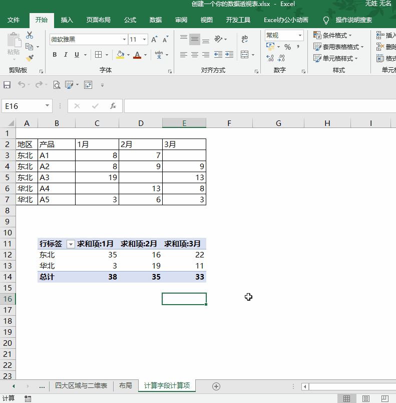Click Name Box showing E16
This screenshot has width=396, height=403.
(27, 106)
